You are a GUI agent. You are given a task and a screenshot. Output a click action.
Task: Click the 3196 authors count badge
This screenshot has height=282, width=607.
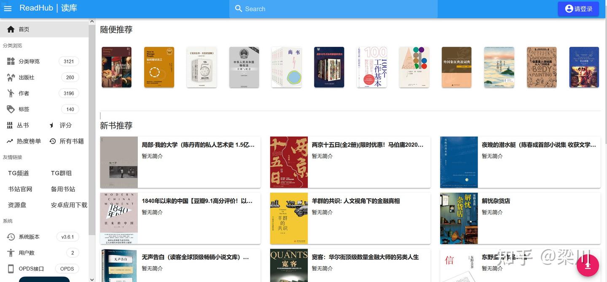69,94
